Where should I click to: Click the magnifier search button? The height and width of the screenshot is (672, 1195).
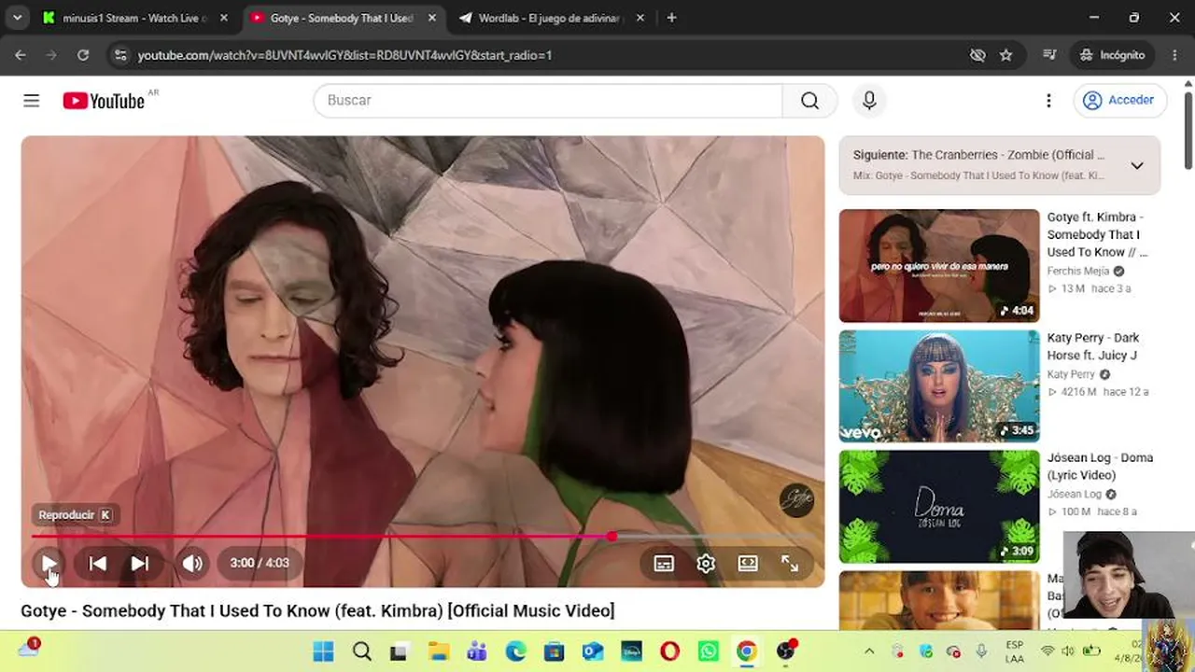pyautogui.click(x=809, y=100)
